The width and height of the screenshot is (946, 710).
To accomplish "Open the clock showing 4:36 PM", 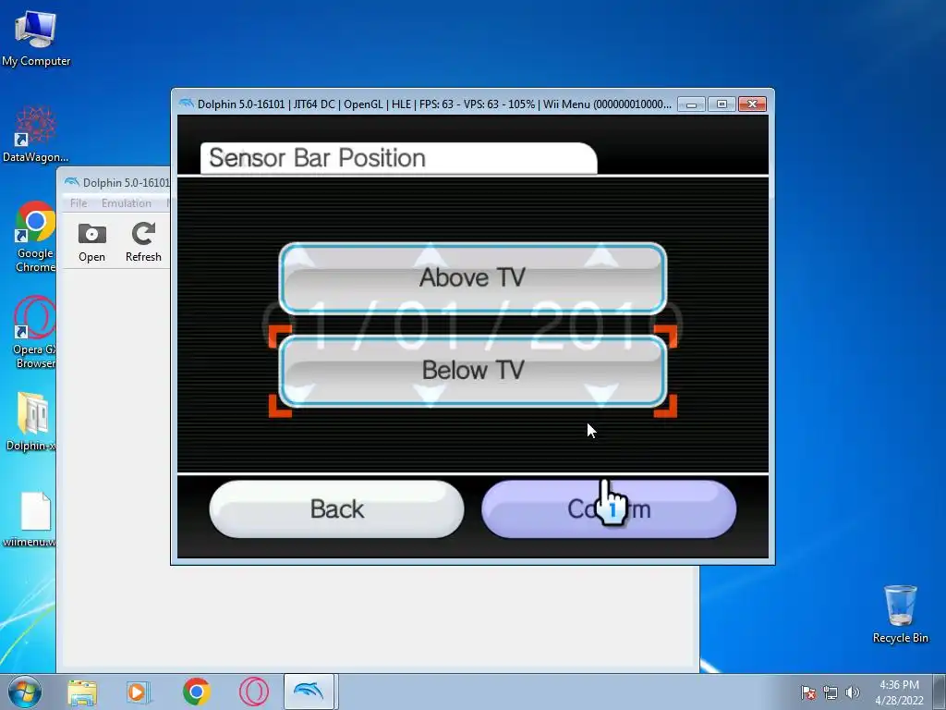I will coord(899,692).
